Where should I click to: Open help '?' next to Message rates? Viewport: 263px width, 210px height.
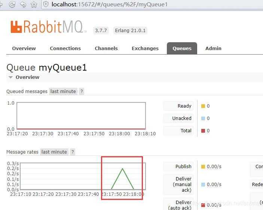point(73,152)
